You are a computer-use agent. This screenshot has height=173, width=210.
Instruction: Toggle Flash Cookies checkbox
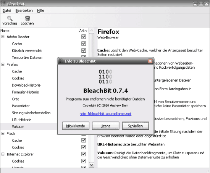[84, 147]
